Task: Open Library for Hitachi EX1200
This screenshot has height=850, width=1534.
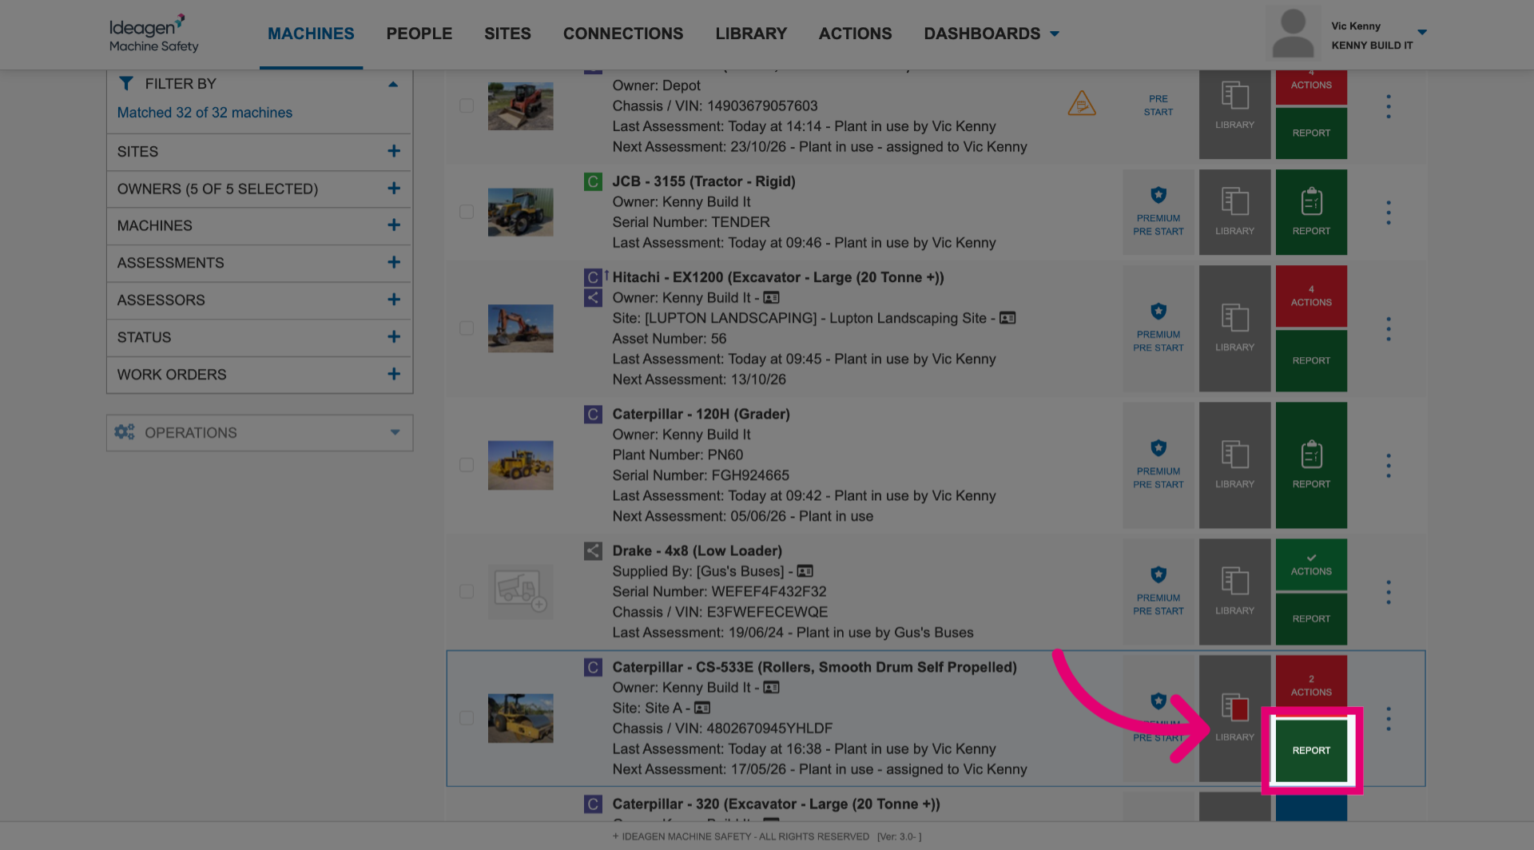Action: (x=1234, y=328)
